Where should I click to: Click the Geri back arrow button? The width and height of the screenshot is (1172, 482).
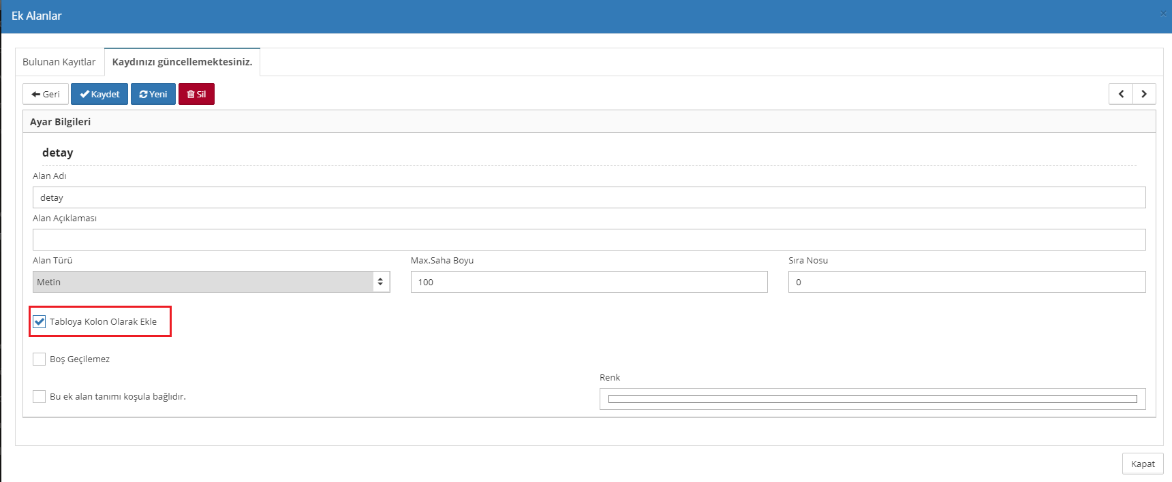(x=46, y=94)
